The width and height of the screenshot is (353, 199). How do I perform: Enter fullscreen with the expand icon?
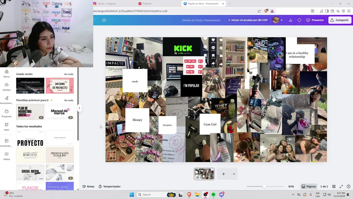tap(341, 187)
